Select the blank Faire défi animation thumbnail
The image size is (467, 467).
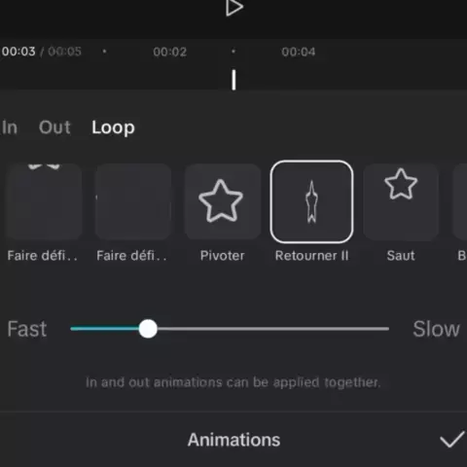[x=133, y=201]
